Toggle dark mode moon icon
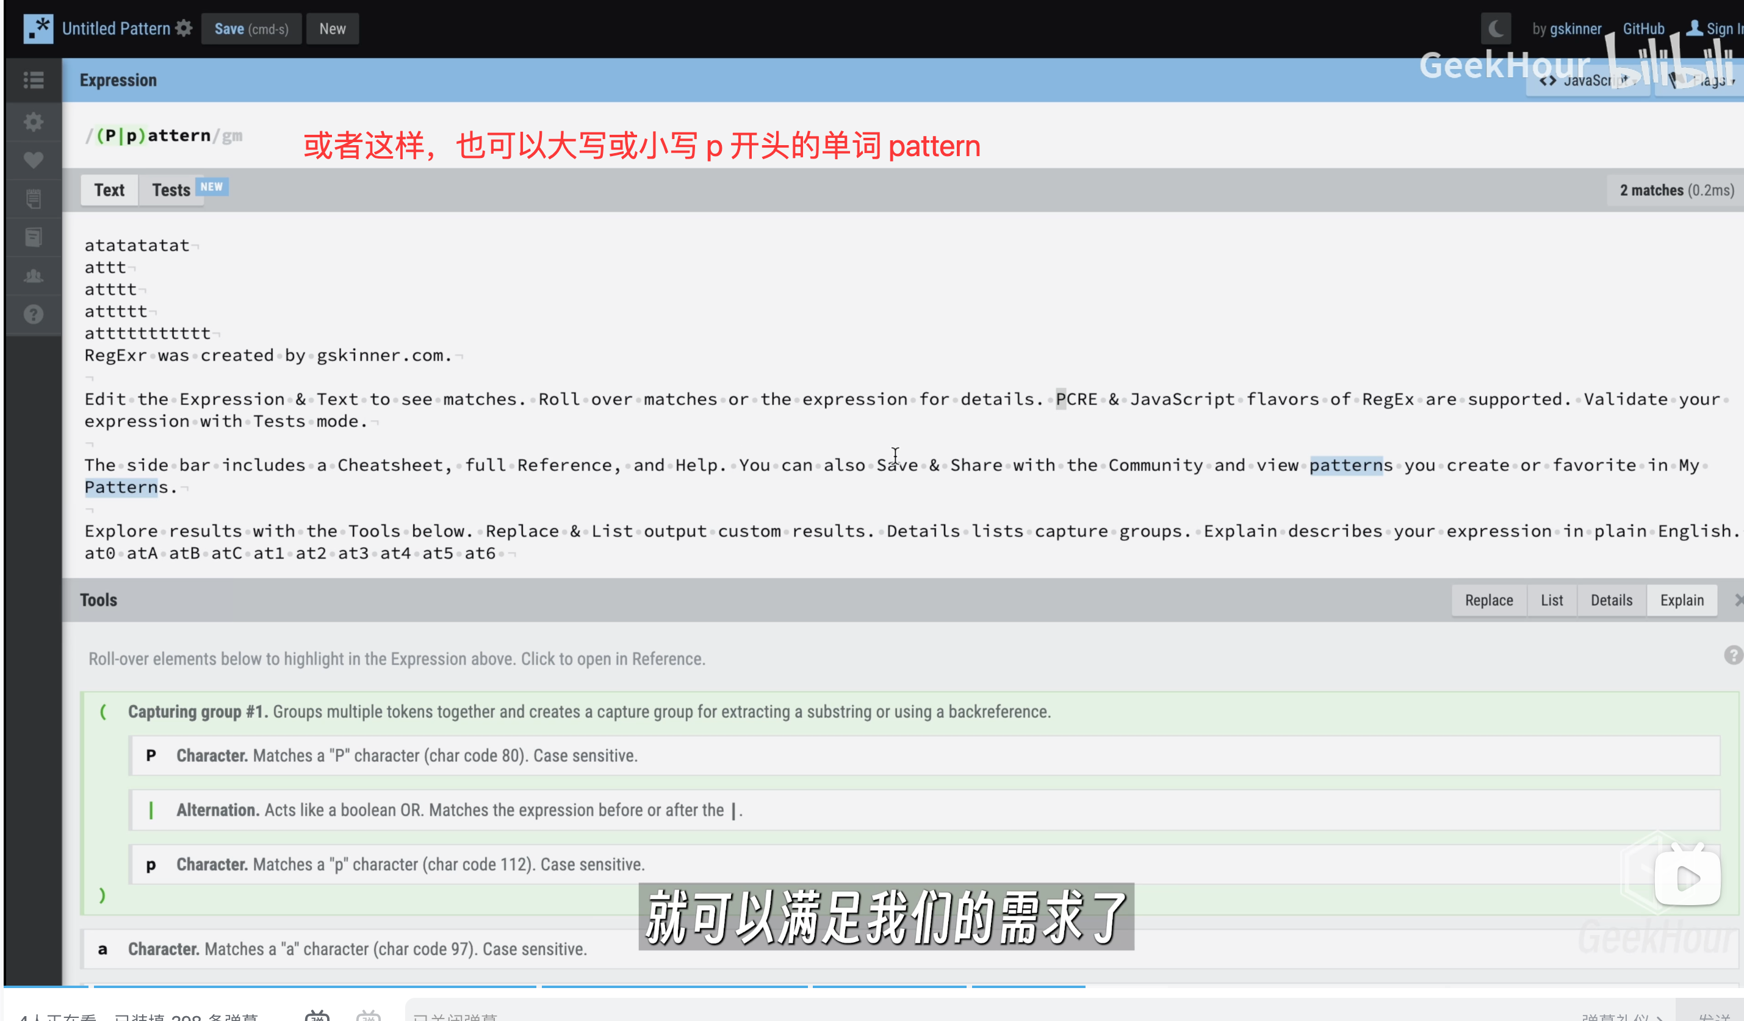 1496,28
